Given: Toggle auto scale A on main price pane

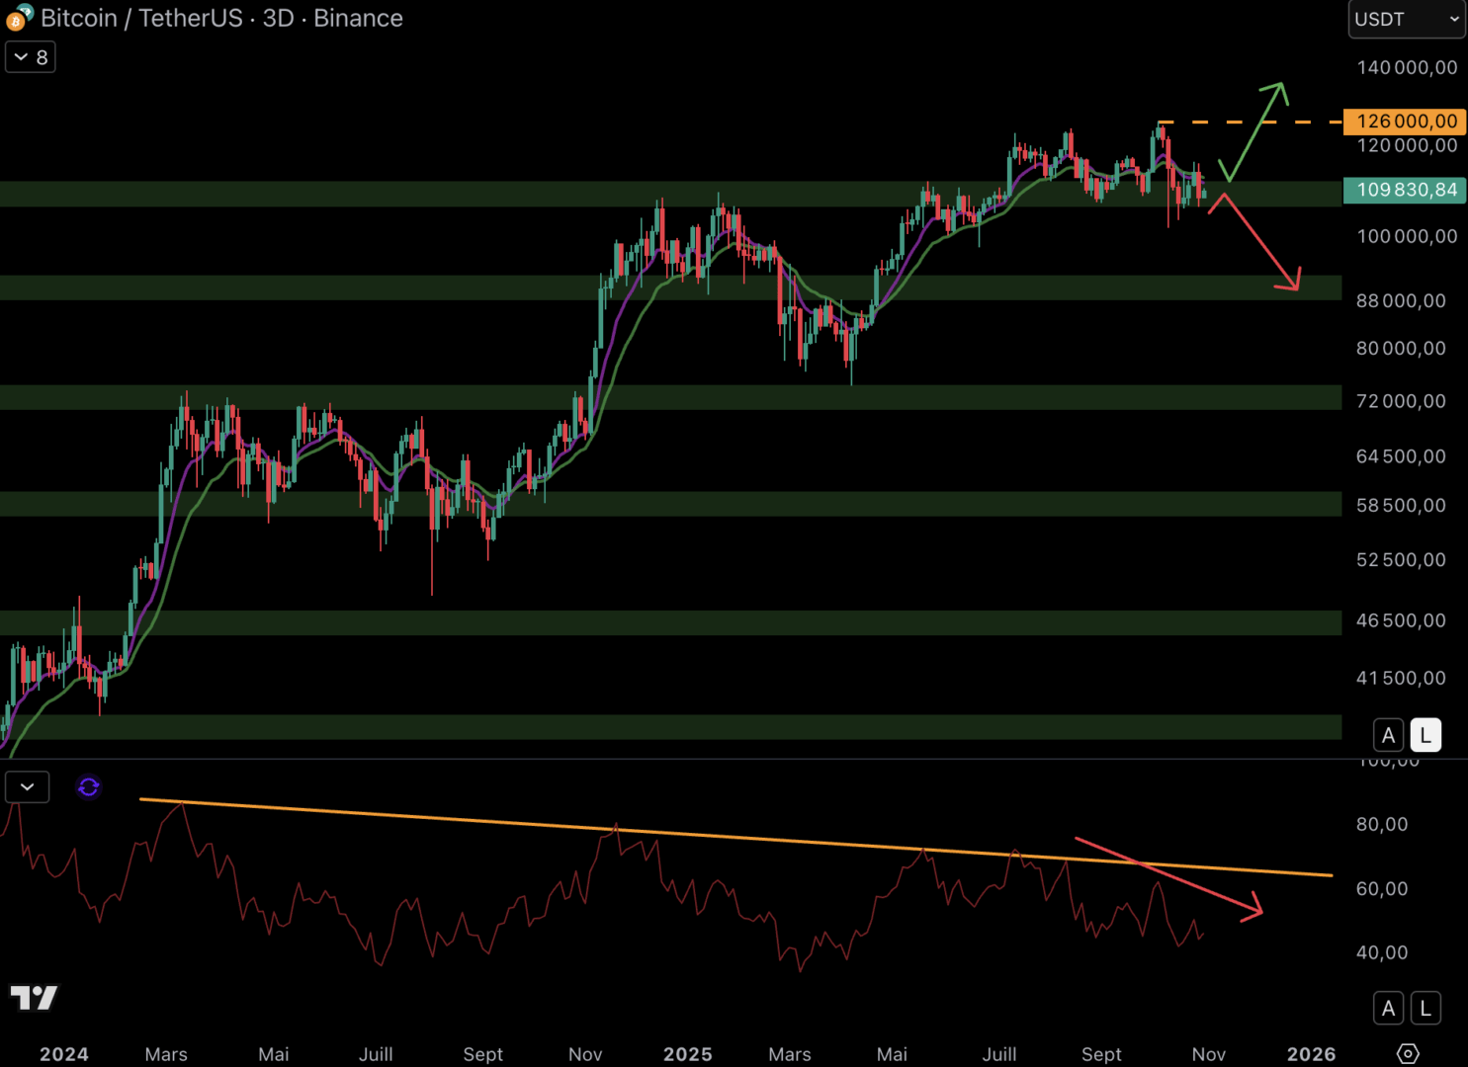Looking at the screenshot, I should coord(1388,735).
